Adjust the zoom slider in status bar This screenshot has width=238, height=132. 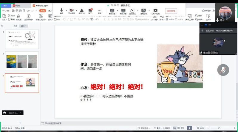(x=219, y=128)
